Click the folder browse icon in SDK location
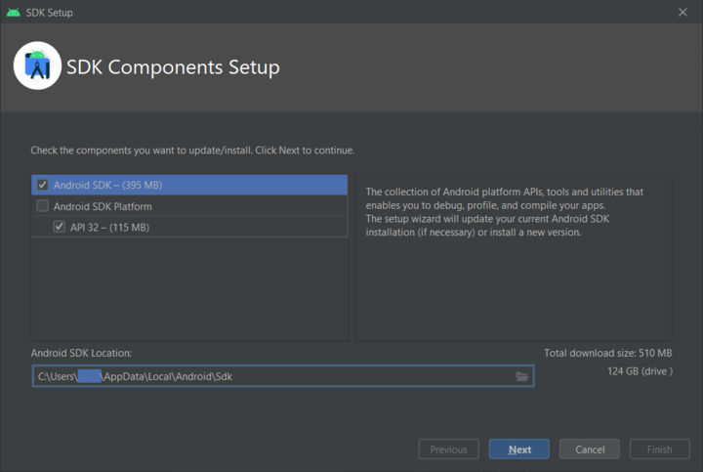The height and width of the screenshot is (472, 703). [521, 376]
